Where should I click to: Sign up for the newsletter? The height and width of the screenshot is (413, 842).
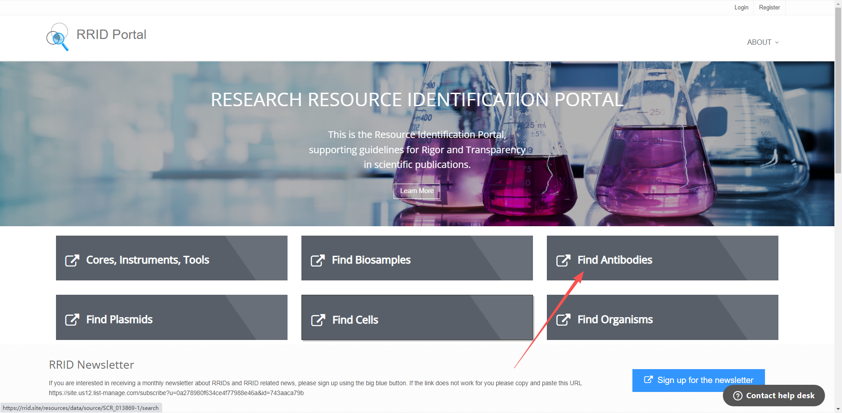click(705, 380)
